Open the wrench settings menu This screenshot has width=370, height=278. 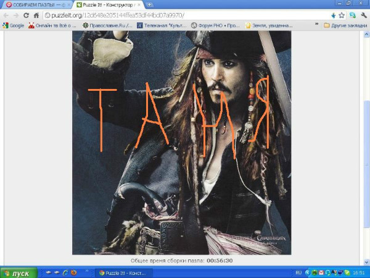coord(364,15)
